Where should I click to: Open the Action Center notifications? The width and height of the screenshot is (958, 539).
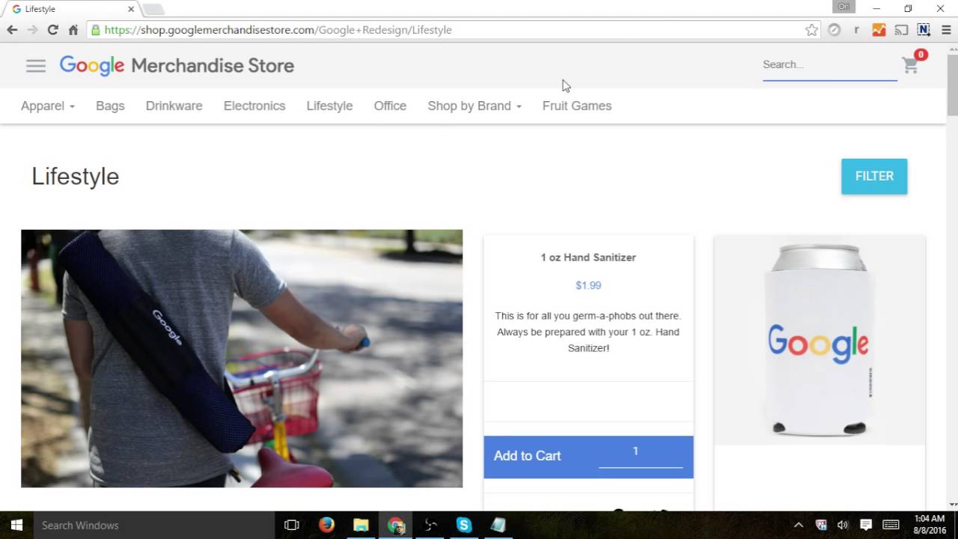pyautogui.click(x=866, y=525)
